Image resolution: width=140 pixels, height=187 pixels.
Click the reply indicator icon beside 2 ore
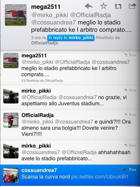click(126, 55)
